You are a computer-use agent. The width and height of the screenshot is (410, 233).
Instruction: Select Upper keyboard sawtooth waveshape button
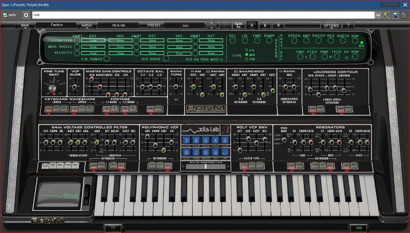point(74,109)
